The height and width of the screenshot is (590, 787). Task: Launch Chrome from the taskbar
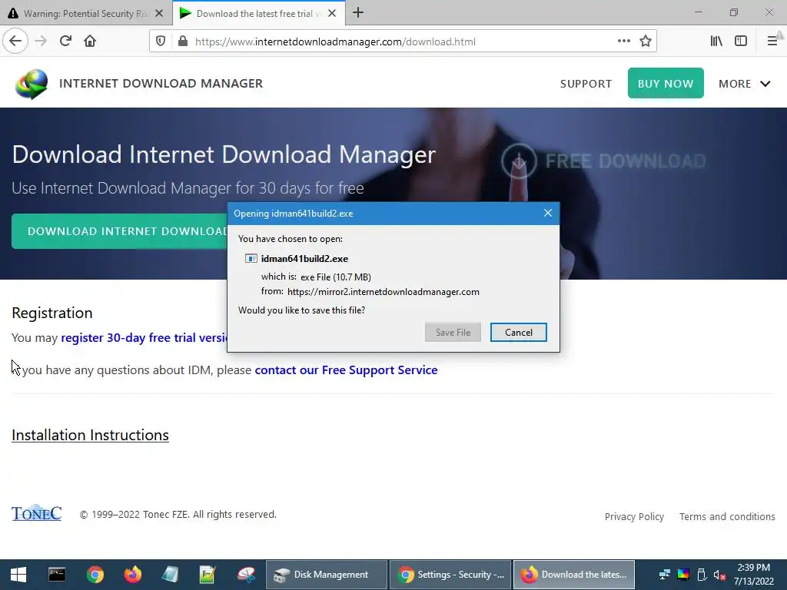tap(95, 575)
